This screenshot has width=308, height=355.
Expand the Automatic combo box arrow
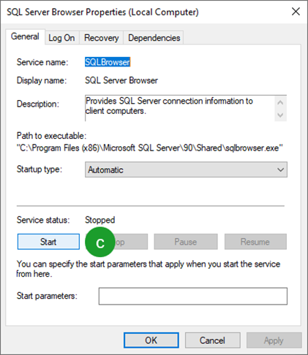click(280, 169)
